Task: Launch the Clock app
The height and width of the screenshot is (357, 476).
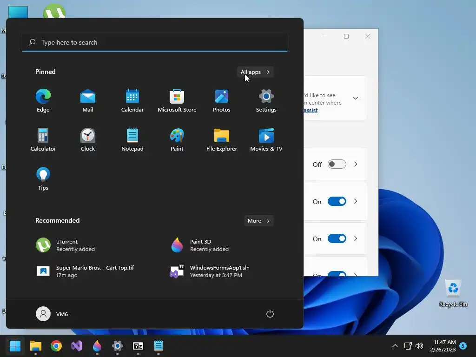Action: point(88,140)
